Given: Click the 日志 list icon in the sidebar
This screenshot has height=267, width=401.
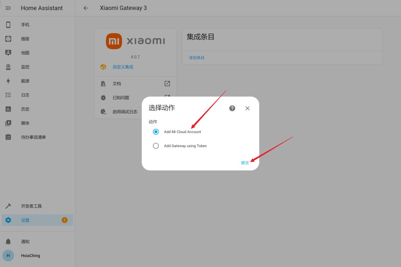Looking at the screenshot, I should 8,95.
